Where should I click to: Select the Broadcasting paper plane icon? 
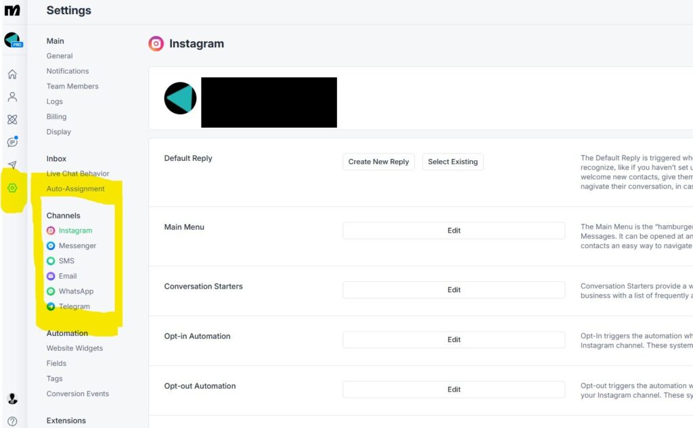pos(12,165)
